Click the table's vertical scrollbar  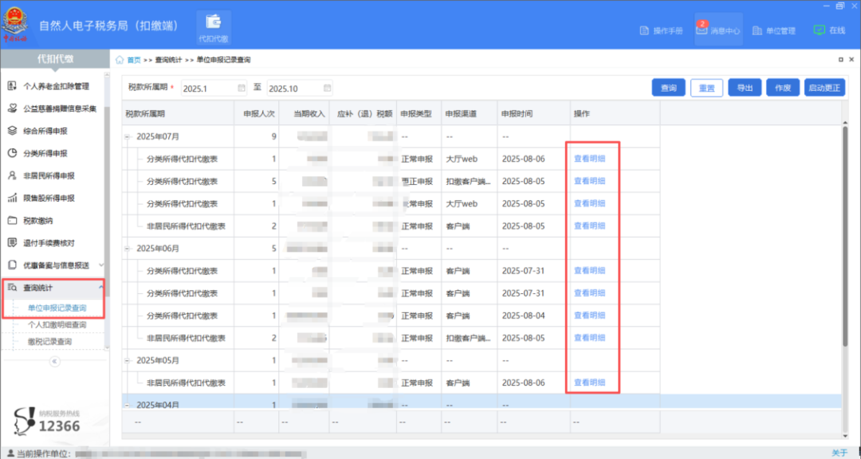click(845, 239)
